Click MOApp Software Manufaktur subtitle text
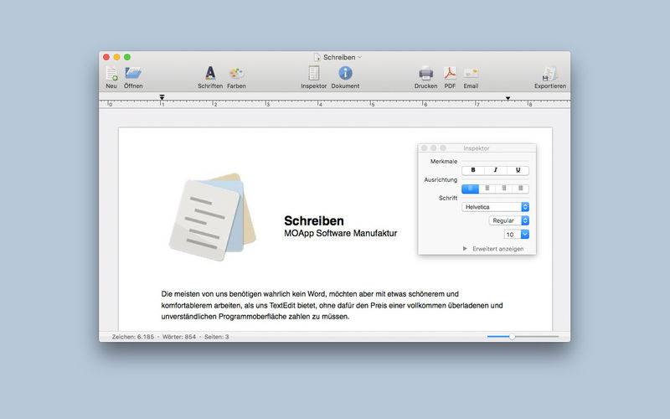 tap(340, 233)
